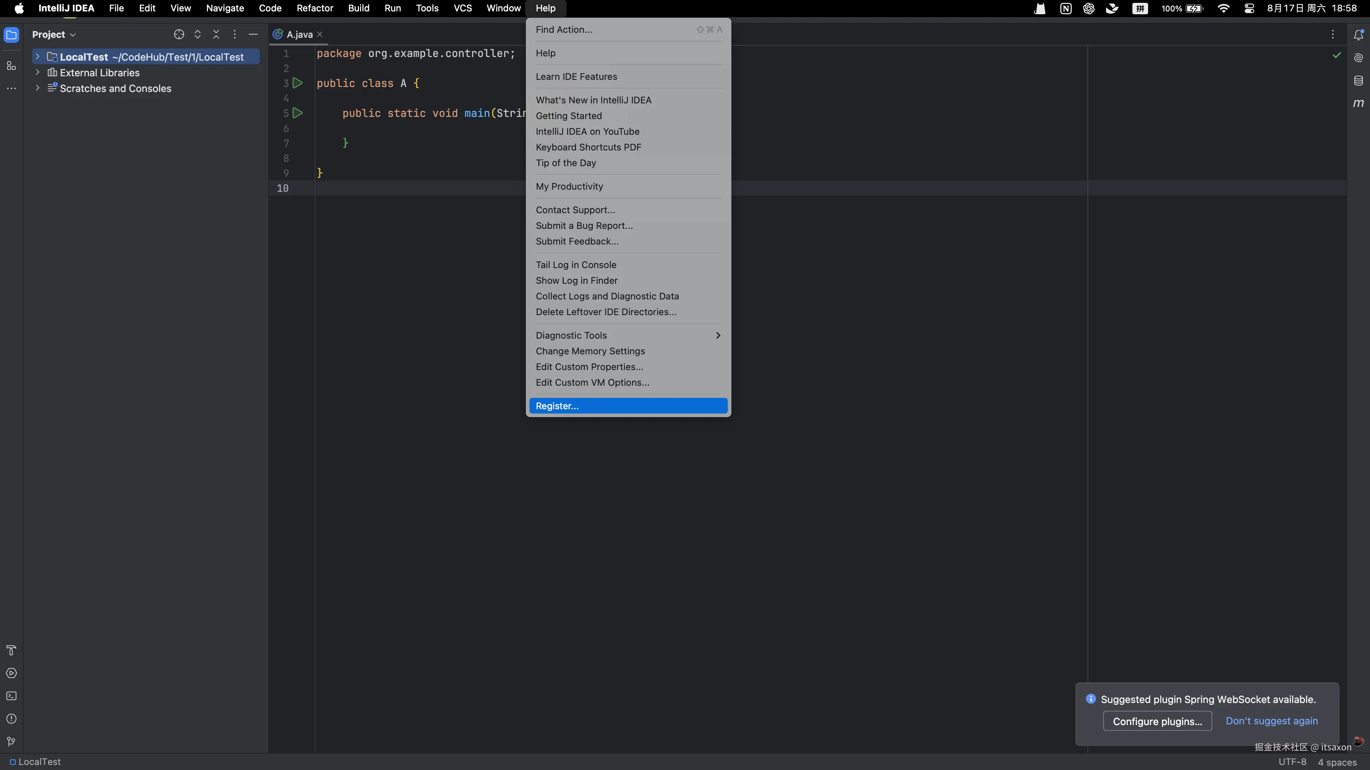Viewport: 1370px width, 770px height.
Task: Click the Don't suggest again link
Action: [1272, 721]
